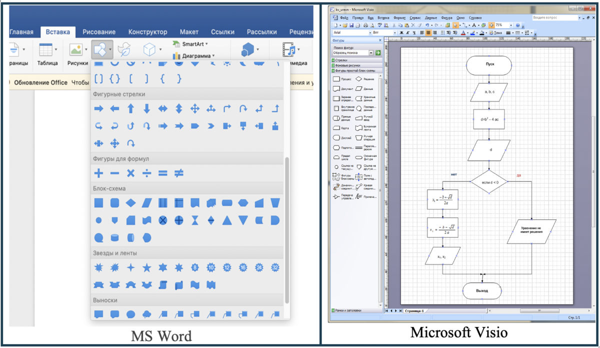Open Формат menu in Visio
600x348 pixels.
[399, 18]
